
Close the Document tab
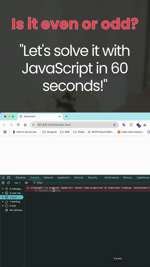60,116
